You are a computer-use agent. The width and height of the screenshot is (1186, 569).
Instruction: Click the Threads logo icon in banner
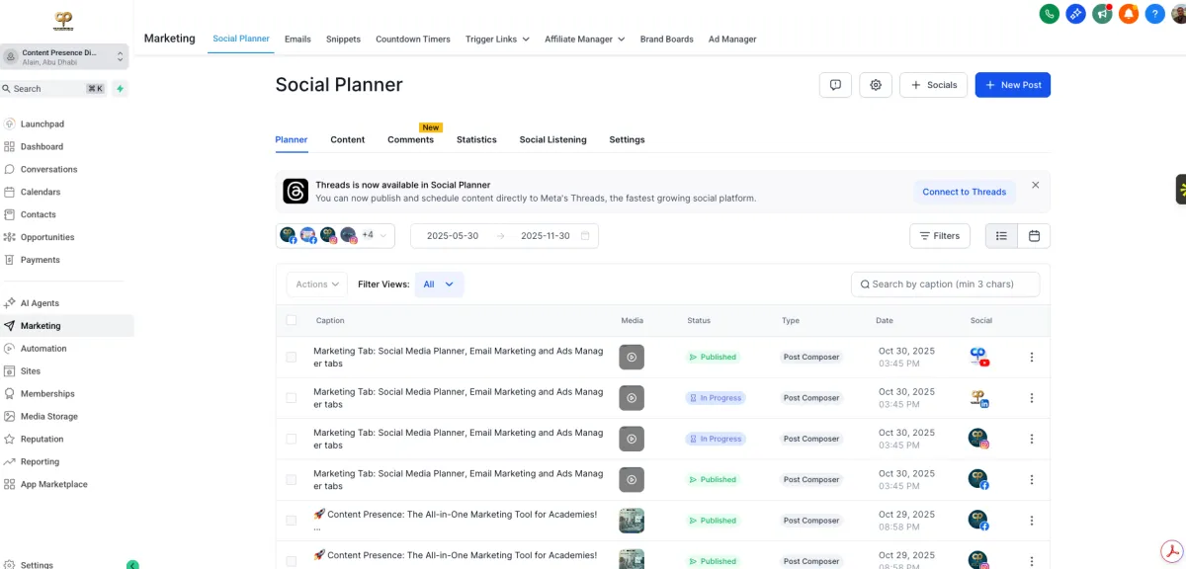(296, 192)
